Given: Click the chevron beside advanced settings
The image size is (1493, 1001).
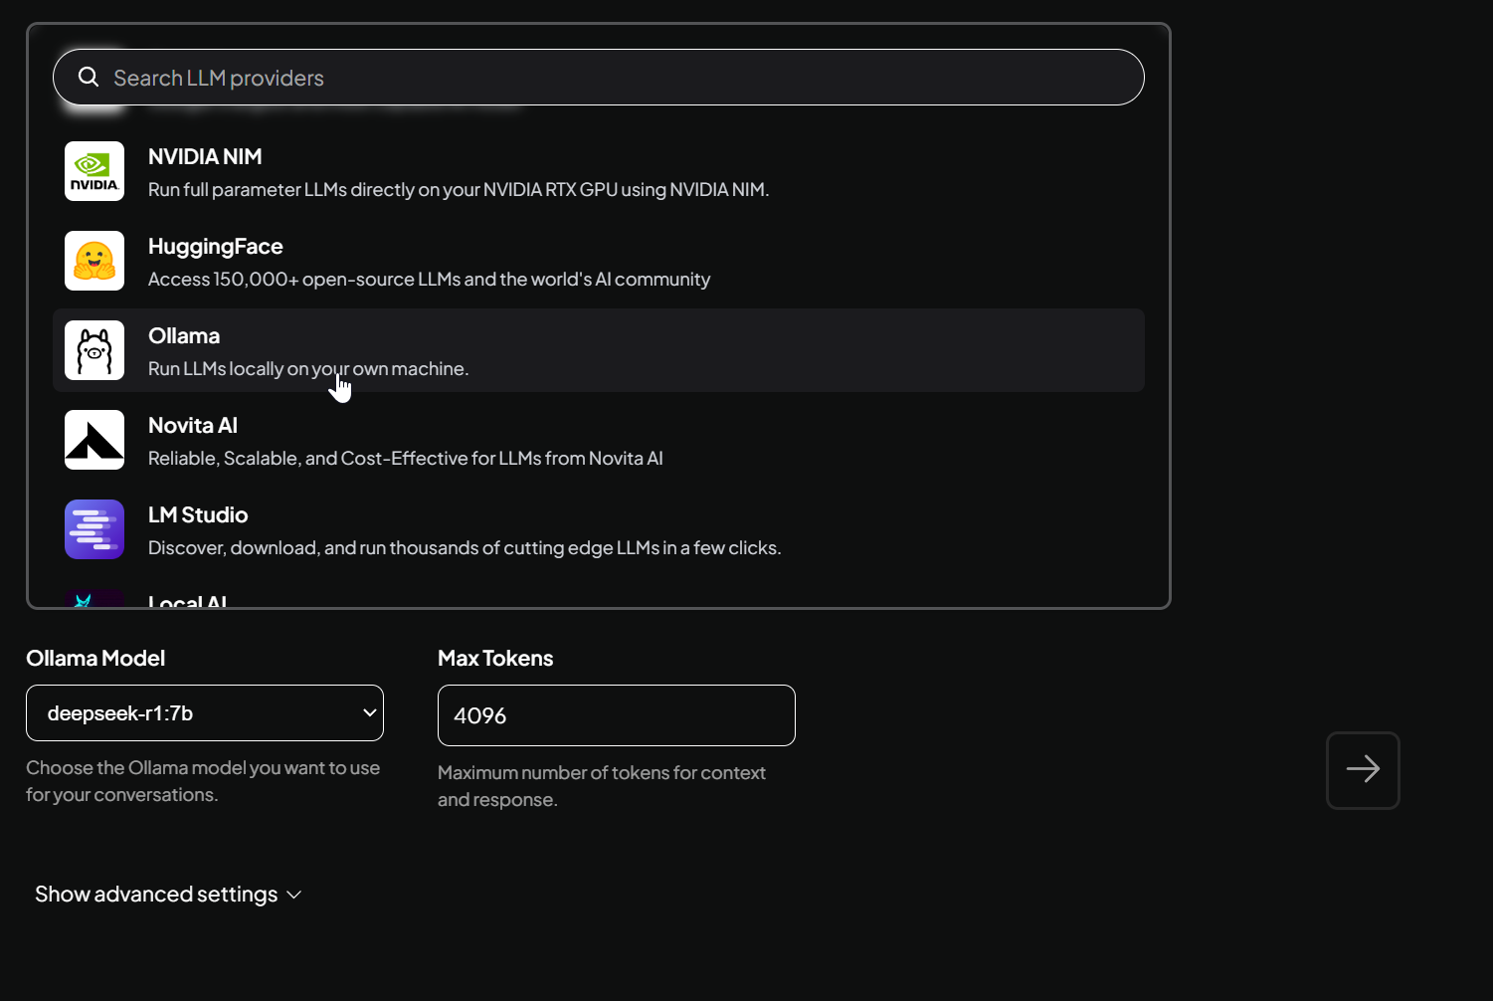Looking at the screenshot, I should click(294, 896).
